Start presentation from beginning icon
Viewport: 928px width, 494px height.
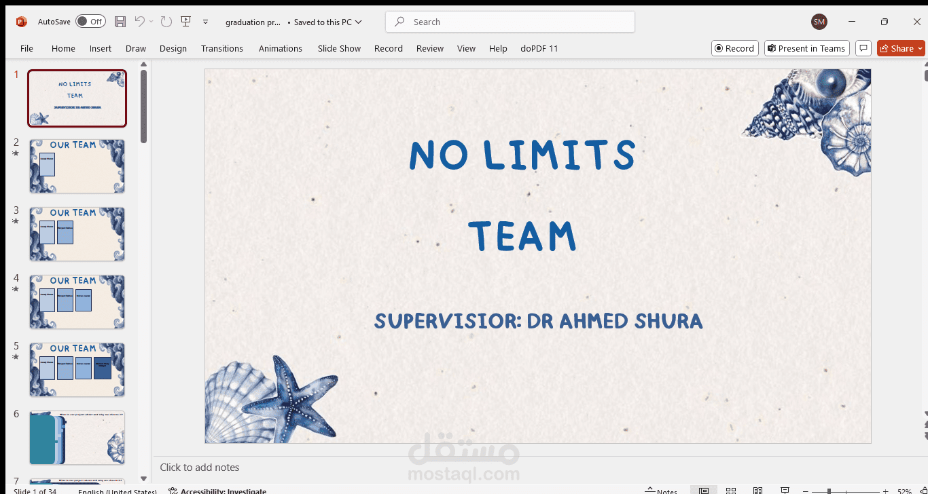(185, 22)
